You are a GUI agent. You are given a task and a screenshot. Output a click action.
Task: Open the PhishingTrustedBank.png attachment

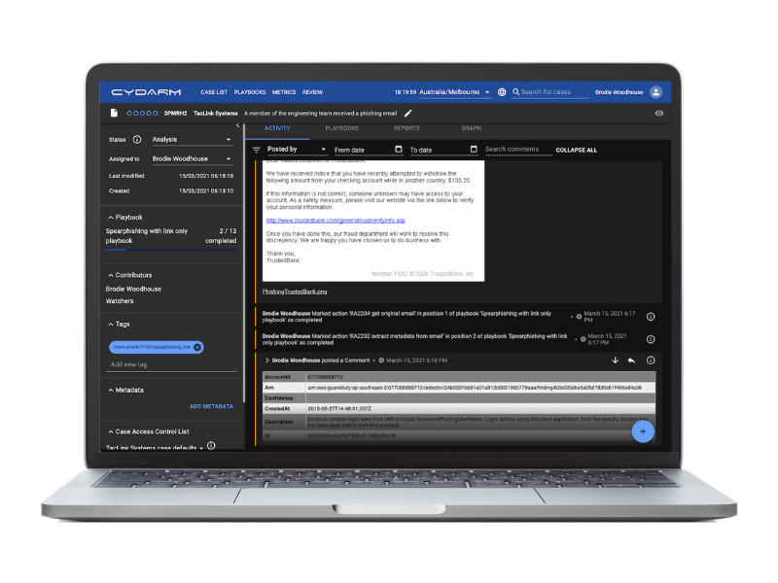(x=295, y=291)
